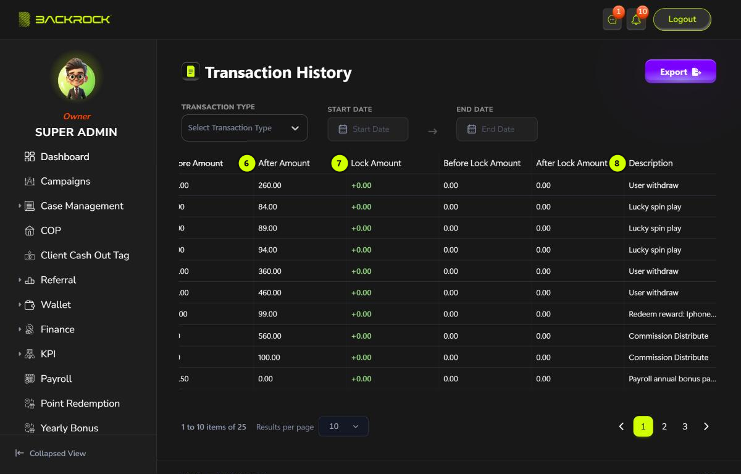The height and width of the screenshot is (474, 741).
Task: Click the collapse arrow icon beside Collapsed View
Action: 20,453
